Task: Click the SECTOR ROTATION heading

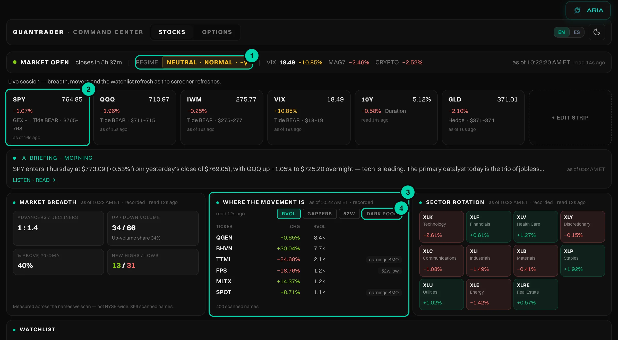Action: coord(455,202)
